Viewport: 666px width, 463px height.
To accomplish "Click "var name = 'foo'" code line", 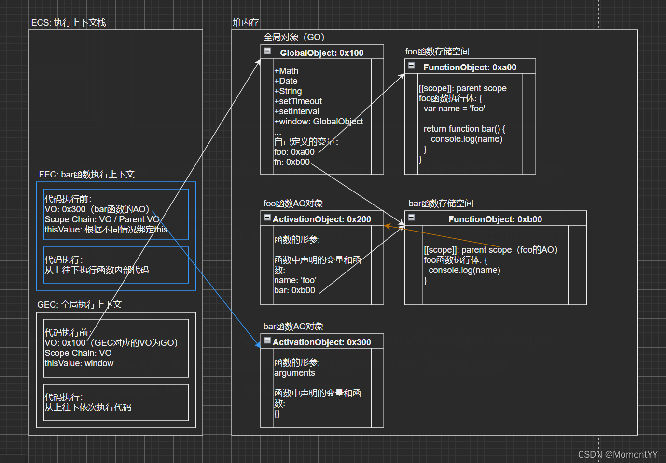I will click(x=455, y=109).
